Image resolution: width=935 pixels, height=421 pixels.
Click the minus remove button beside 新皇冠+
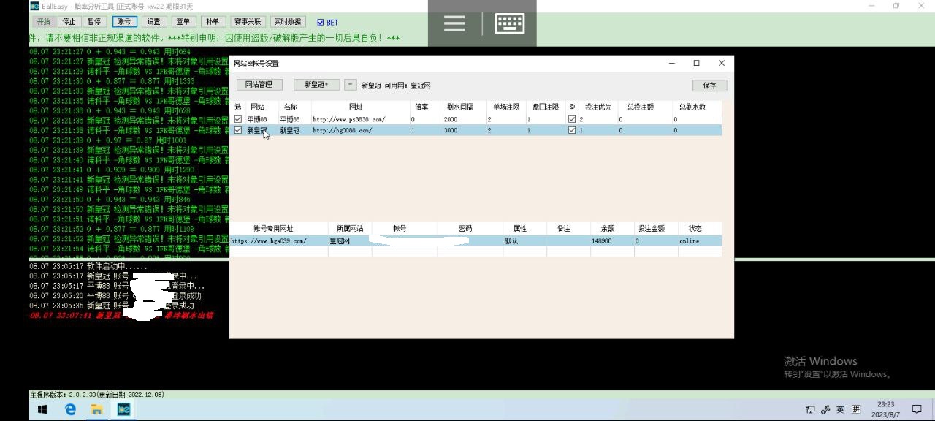(351, 85)
